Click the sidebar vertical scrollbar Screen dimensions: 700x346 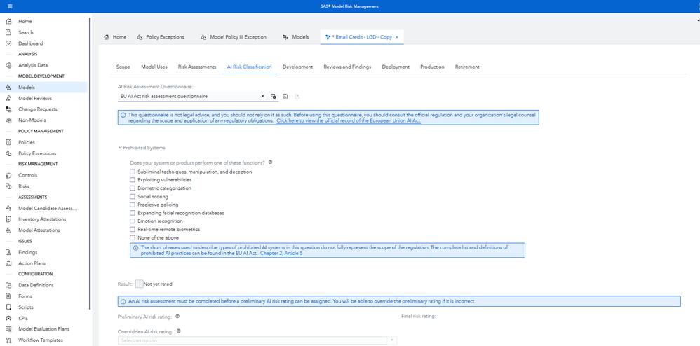pyautogui.click(x=90, y=163)
